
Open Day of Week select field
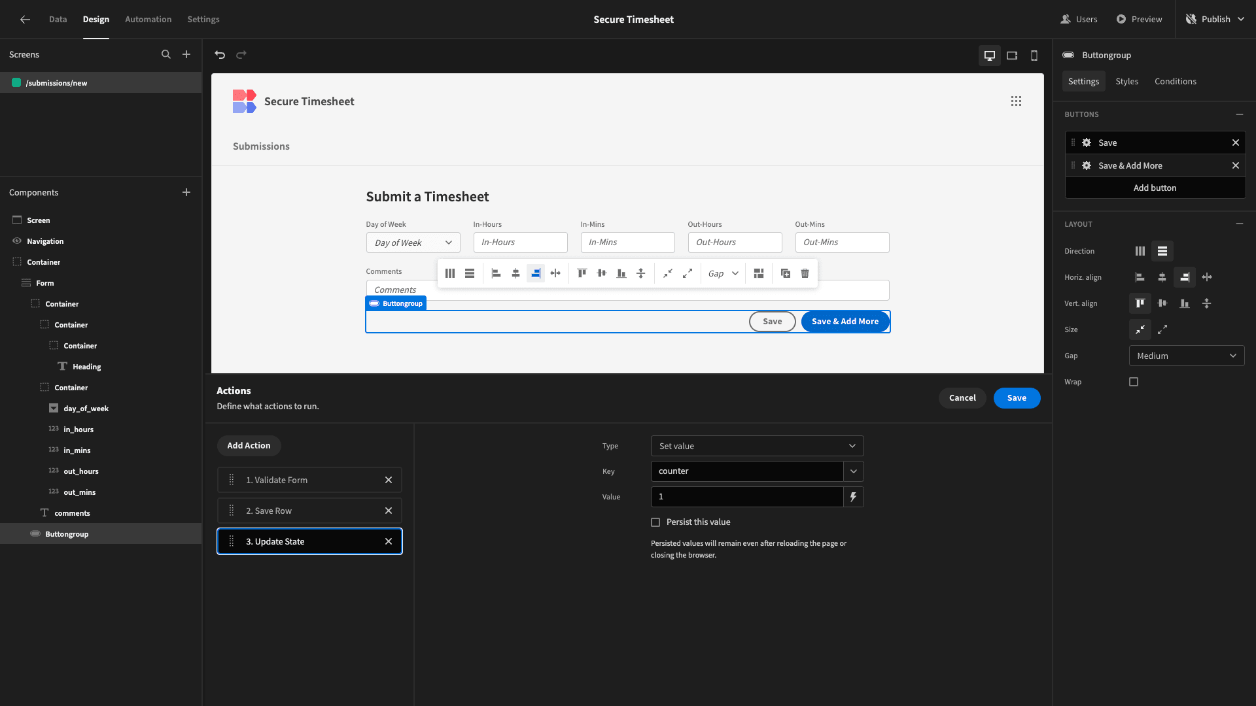point(413,243)
